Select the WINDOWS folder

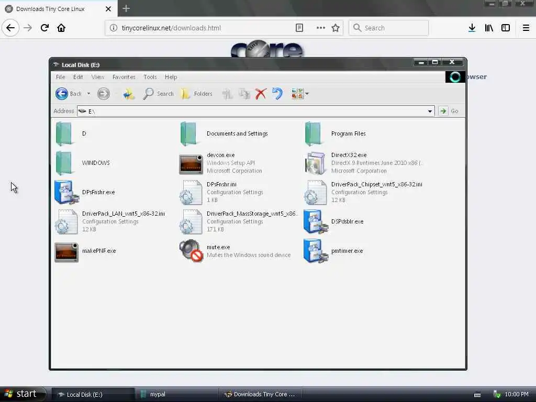[x=82, y=163]
